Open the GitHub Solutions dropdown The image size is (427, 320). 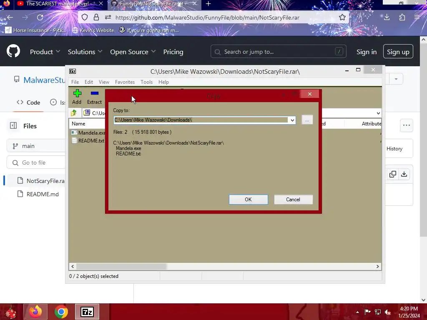[85, 52]
